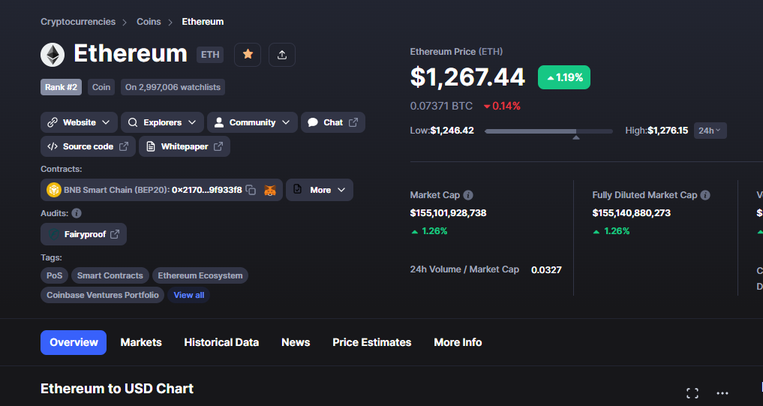Click Coinbase Ventures Portfolio tag
This screenshot has height=406, width=763.
103,295
